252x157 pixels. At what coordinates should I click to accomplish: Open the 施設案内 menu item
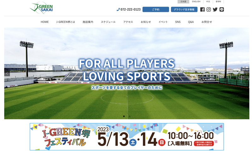click(88, 22)
